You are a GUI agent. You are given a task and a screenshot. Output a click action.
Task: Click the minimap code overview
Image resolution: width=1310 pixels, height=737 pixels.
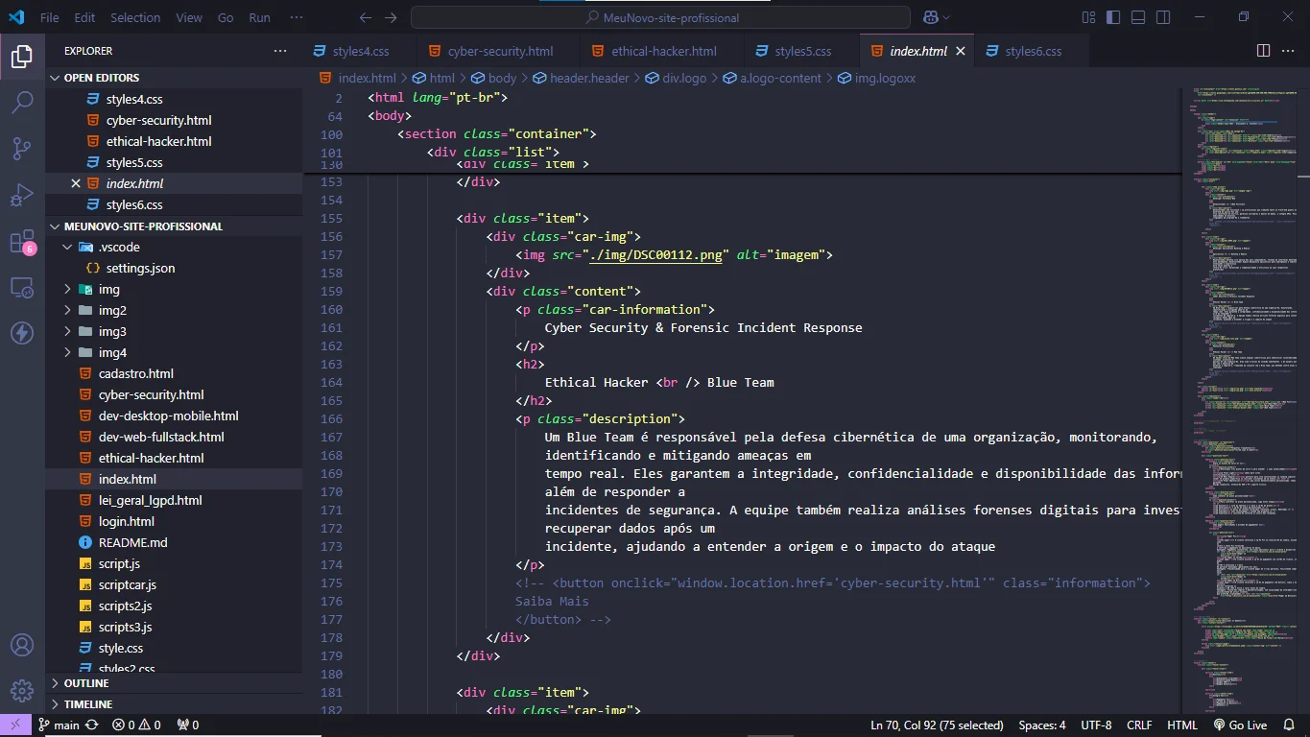click(1238, 384)
